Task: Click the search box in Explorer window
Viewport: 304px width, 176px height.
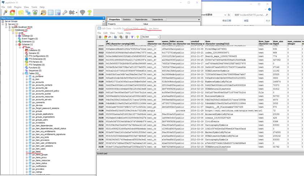Action: (251, 15)
